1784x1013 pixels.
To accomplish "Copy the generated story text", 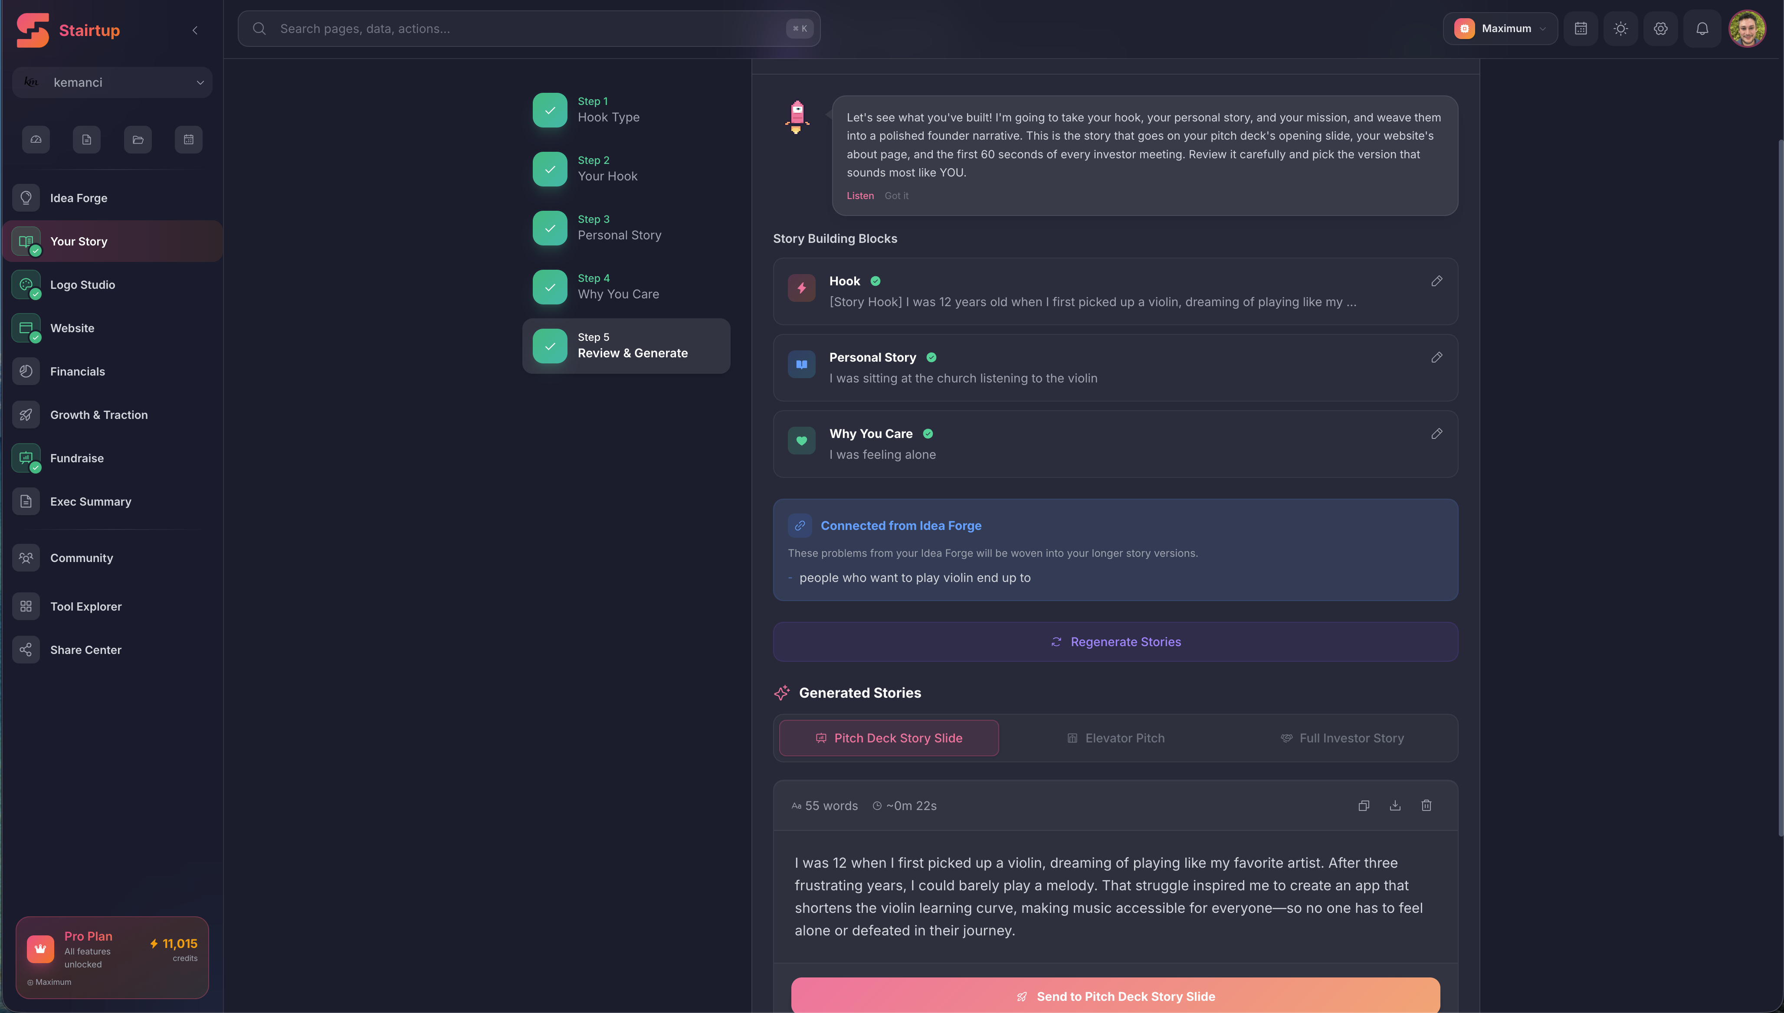I will click(x=1364, y=806).
